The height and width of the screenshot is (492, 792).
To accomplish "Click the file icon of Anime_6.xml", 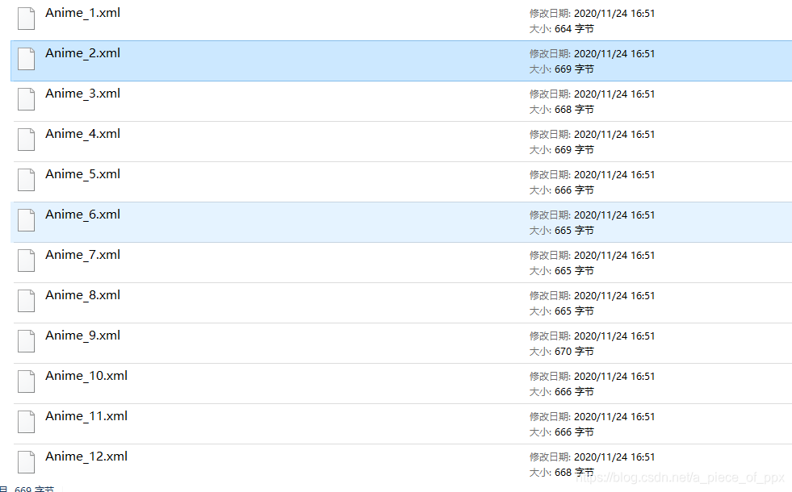I will [27, 220].
